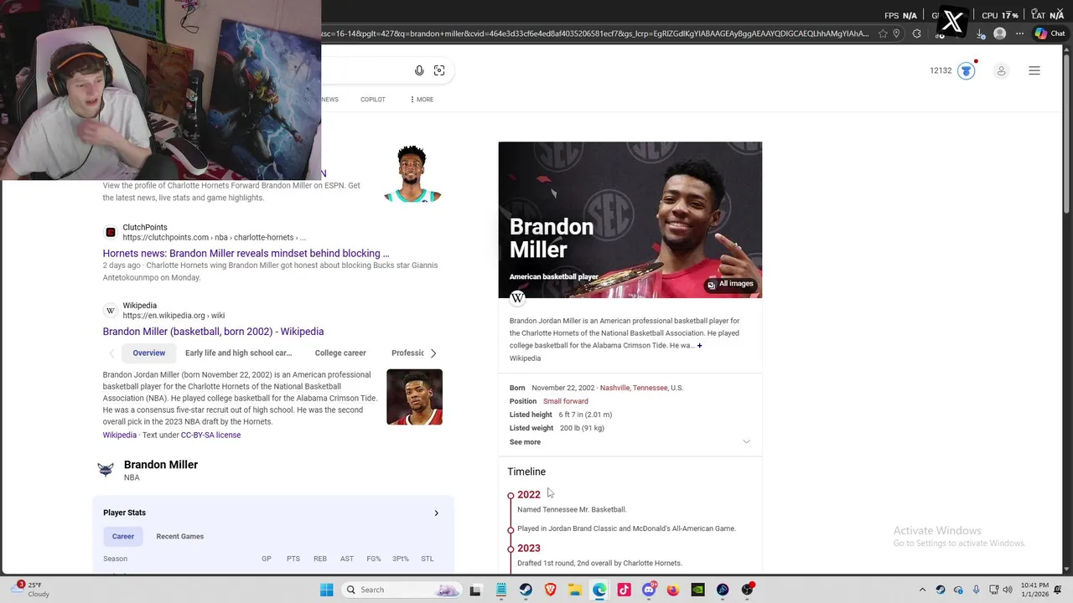
Task: Open browser downloads icon
Action: point(981,33)
